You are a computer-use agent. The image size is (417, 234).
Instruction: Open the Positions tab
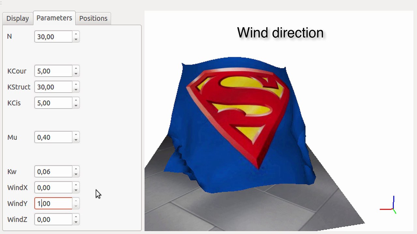point(93,19)
